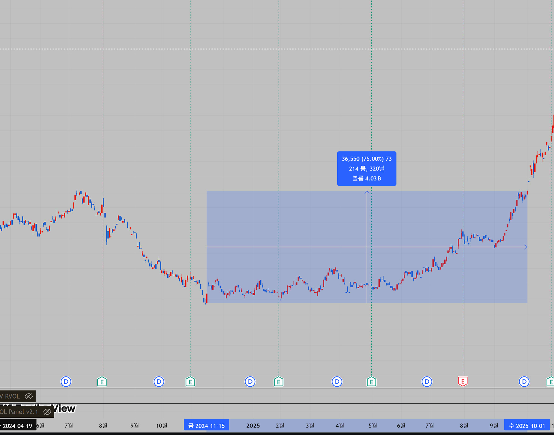Click the dividend D marker below the 2025 label

coord(250,382)
